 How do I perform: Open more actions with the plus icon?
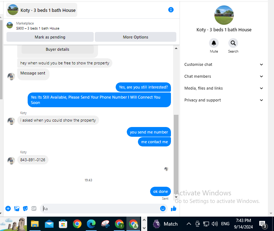tap(8, 208)
